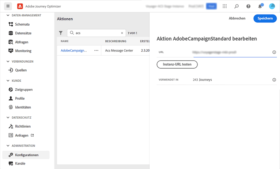Open the notifications bell
280x169 pixels.
pyautogui.click(x=260, y=6)
